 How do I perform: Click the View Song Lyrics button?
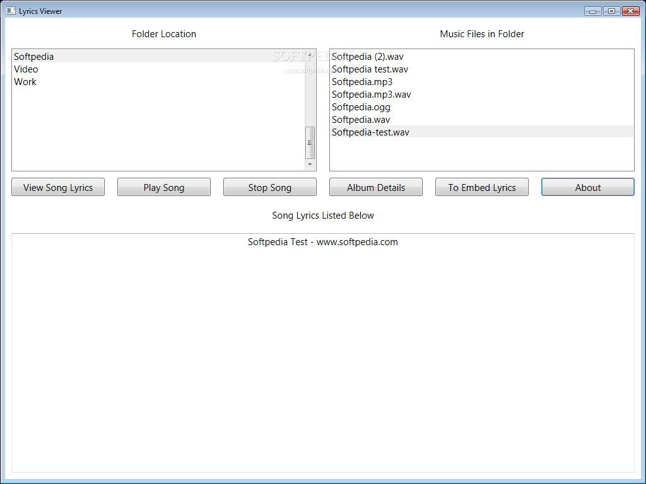pos(58,187)
